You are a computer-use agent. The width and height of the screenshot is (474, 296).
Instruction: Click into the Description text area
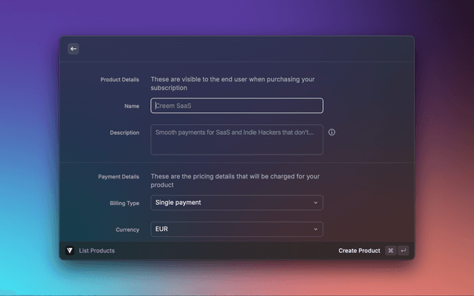(236, 140)
